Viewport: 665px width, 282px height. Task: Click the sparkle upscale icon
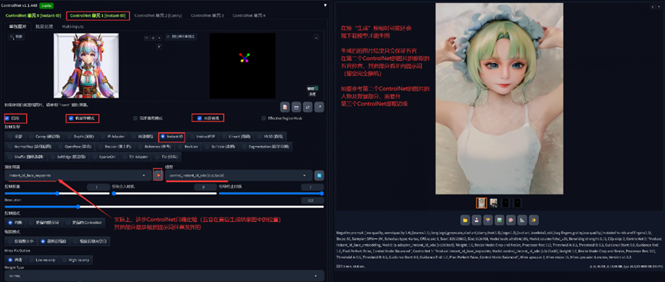click(534, 220)
